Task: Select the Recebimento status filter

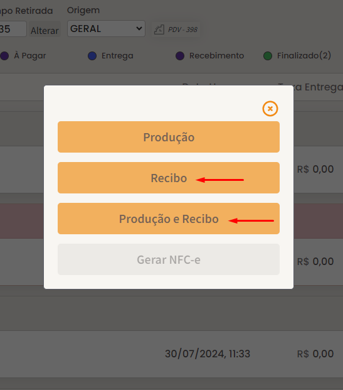Action: tap(216, 56)
